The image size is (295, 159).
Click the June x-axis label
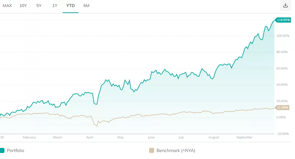click(151, 137)
